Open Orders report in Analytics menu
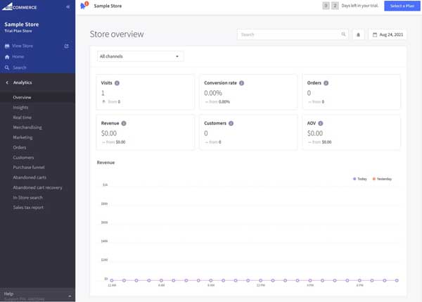The height and width of the screenshot is (302, 422). tap(20, 147)
